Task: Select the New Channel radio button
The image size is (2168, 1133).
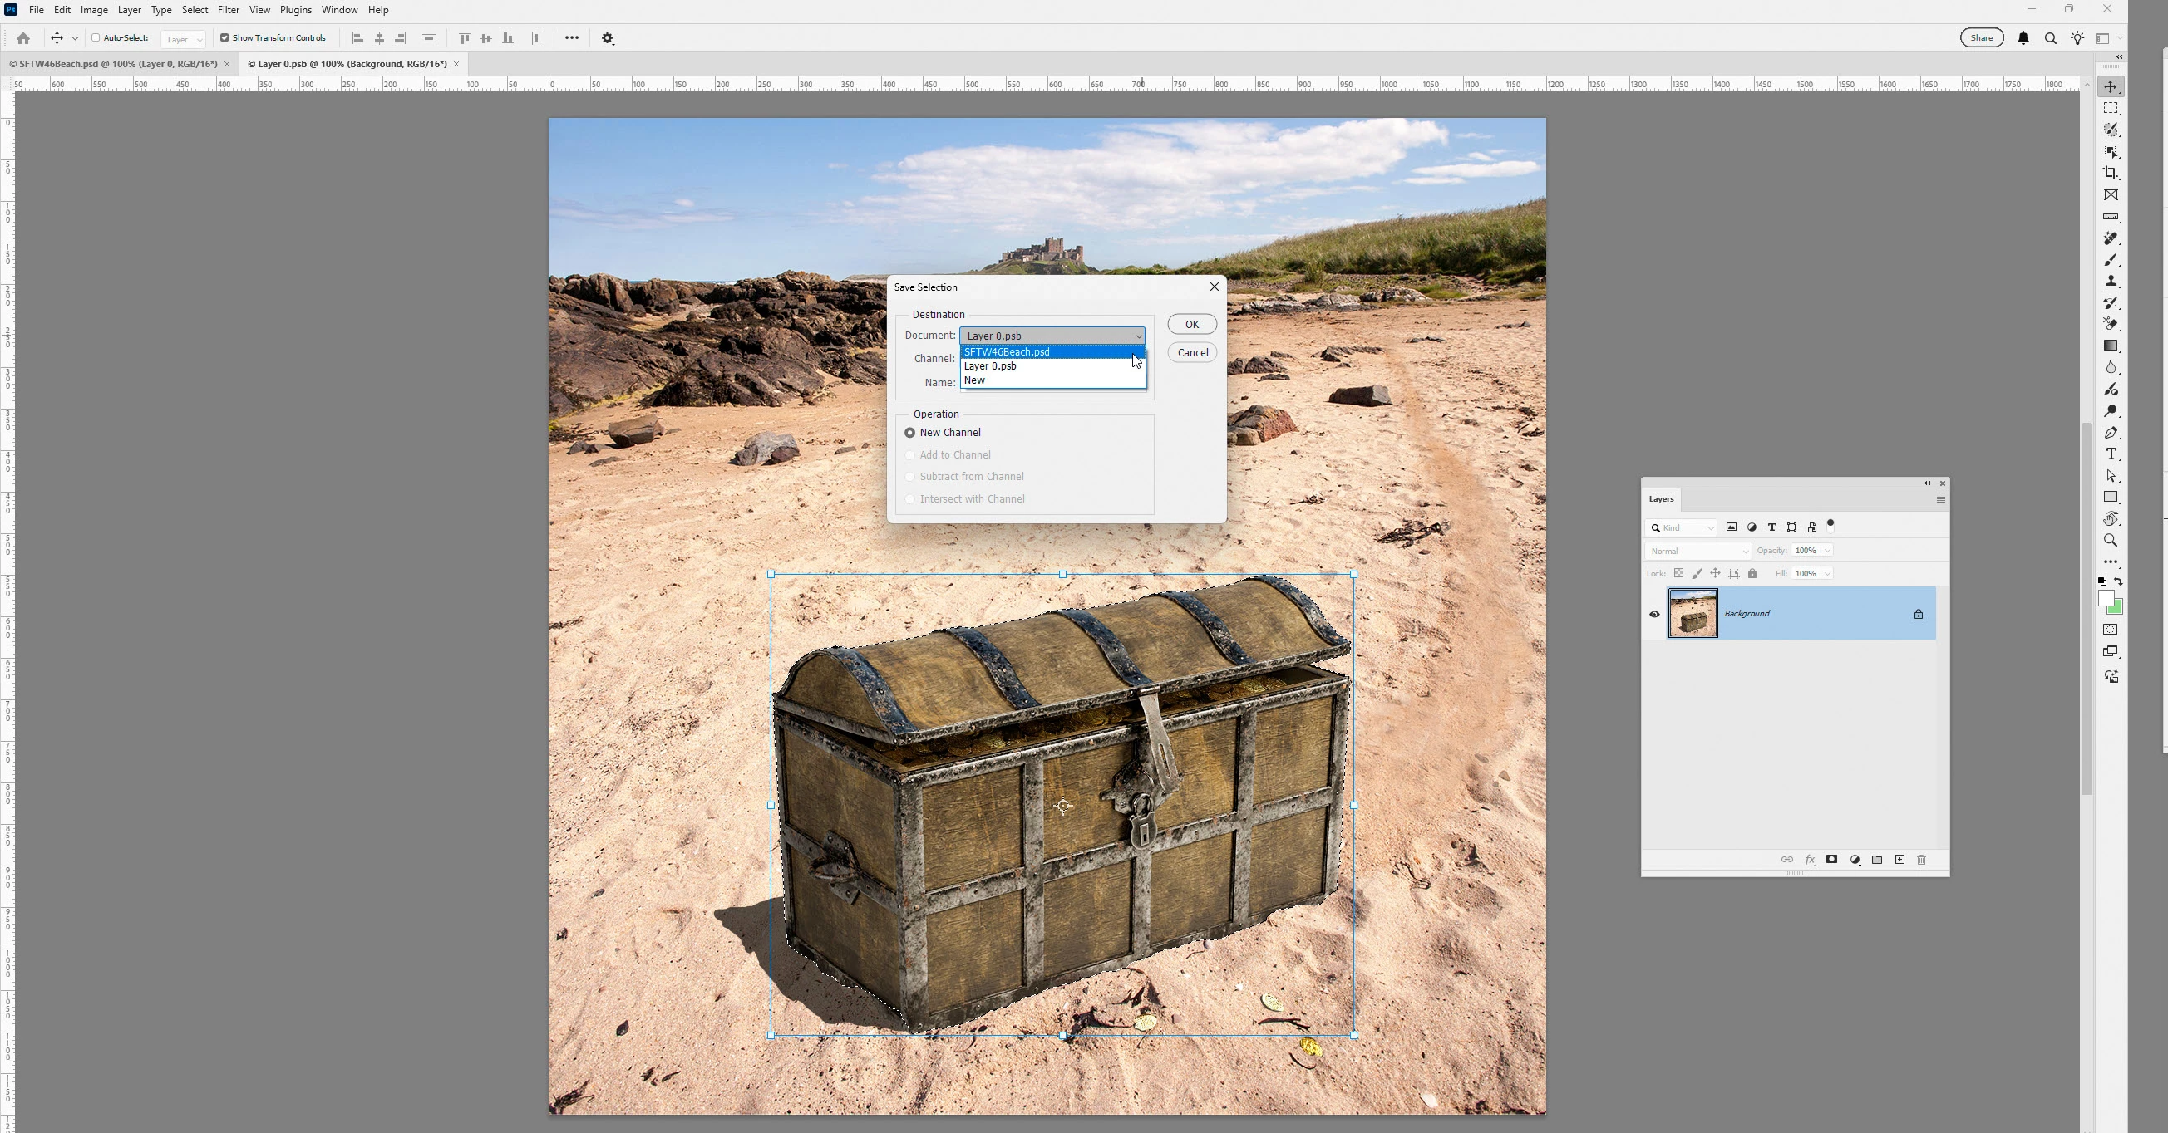Action: (x=909, y=432)
